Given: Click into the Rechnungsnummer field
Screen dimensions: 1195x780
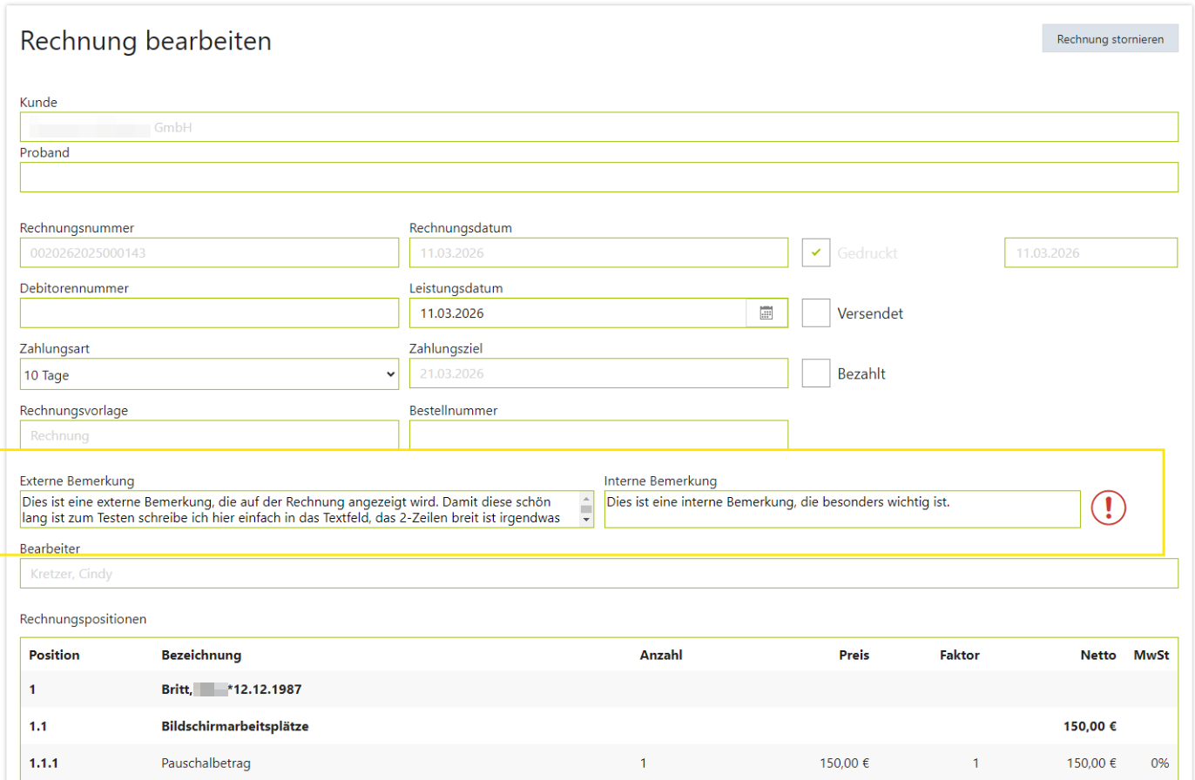Looking at the screenshot, I should (209, 252).
